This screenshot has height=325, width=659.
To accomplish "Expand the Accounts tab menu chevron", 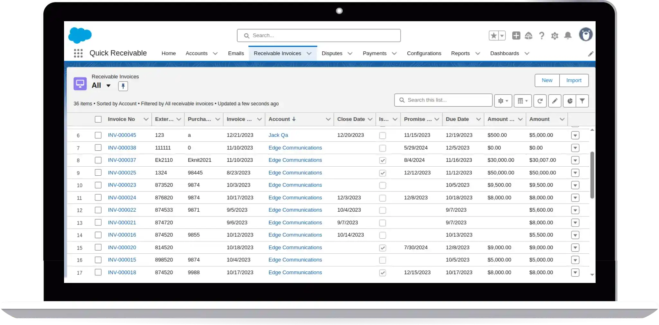I will tap(215, 54).
